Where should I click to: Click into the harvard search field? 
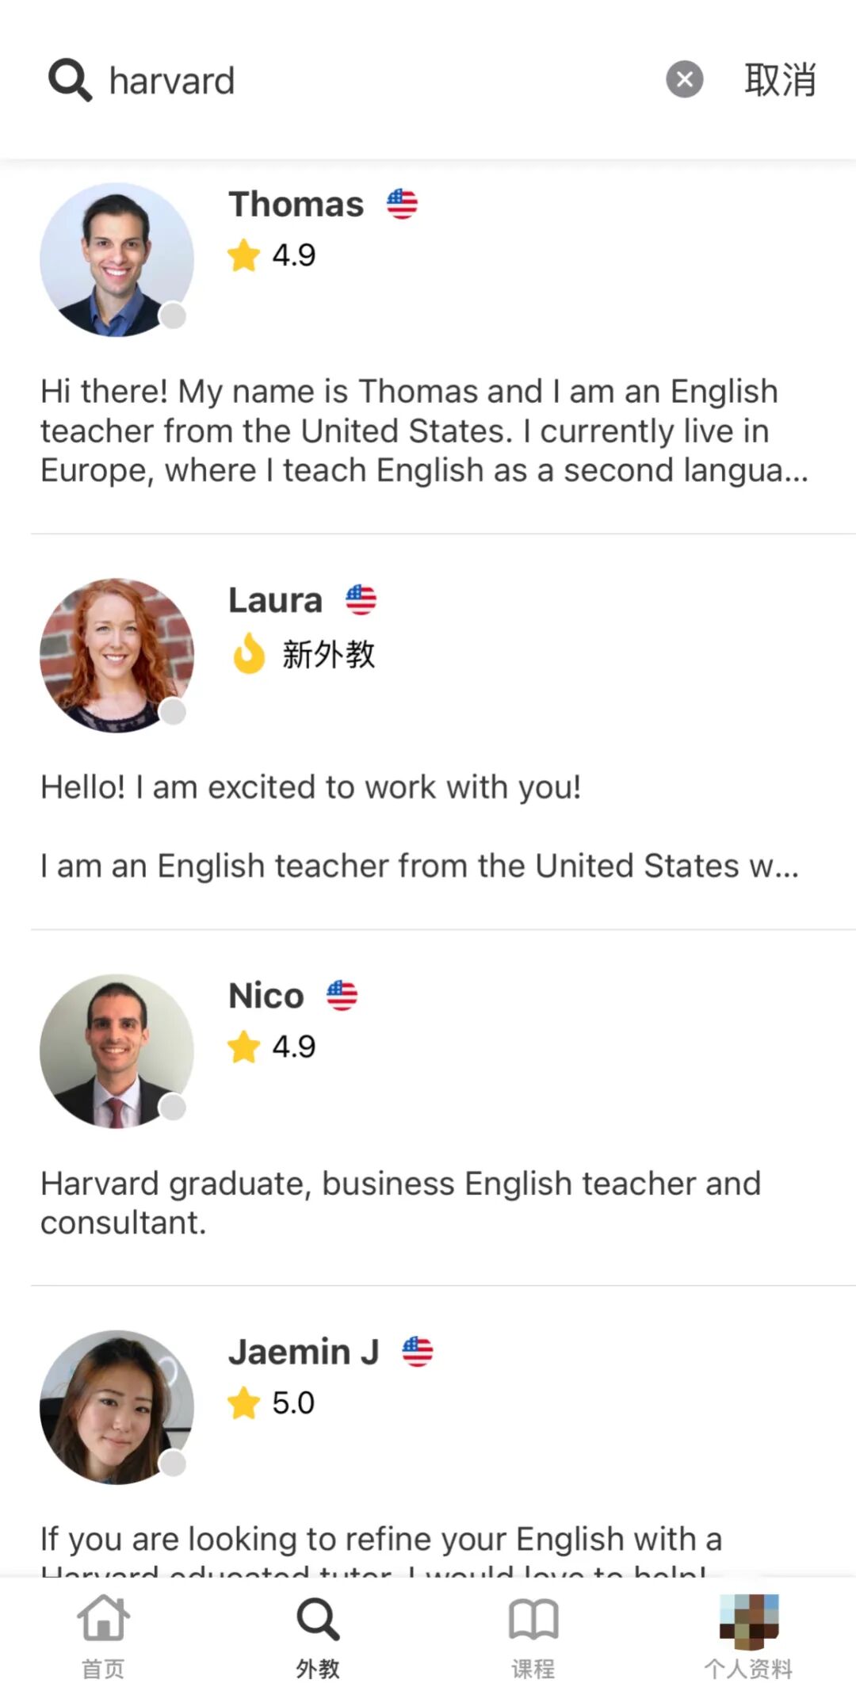[380, 80]
